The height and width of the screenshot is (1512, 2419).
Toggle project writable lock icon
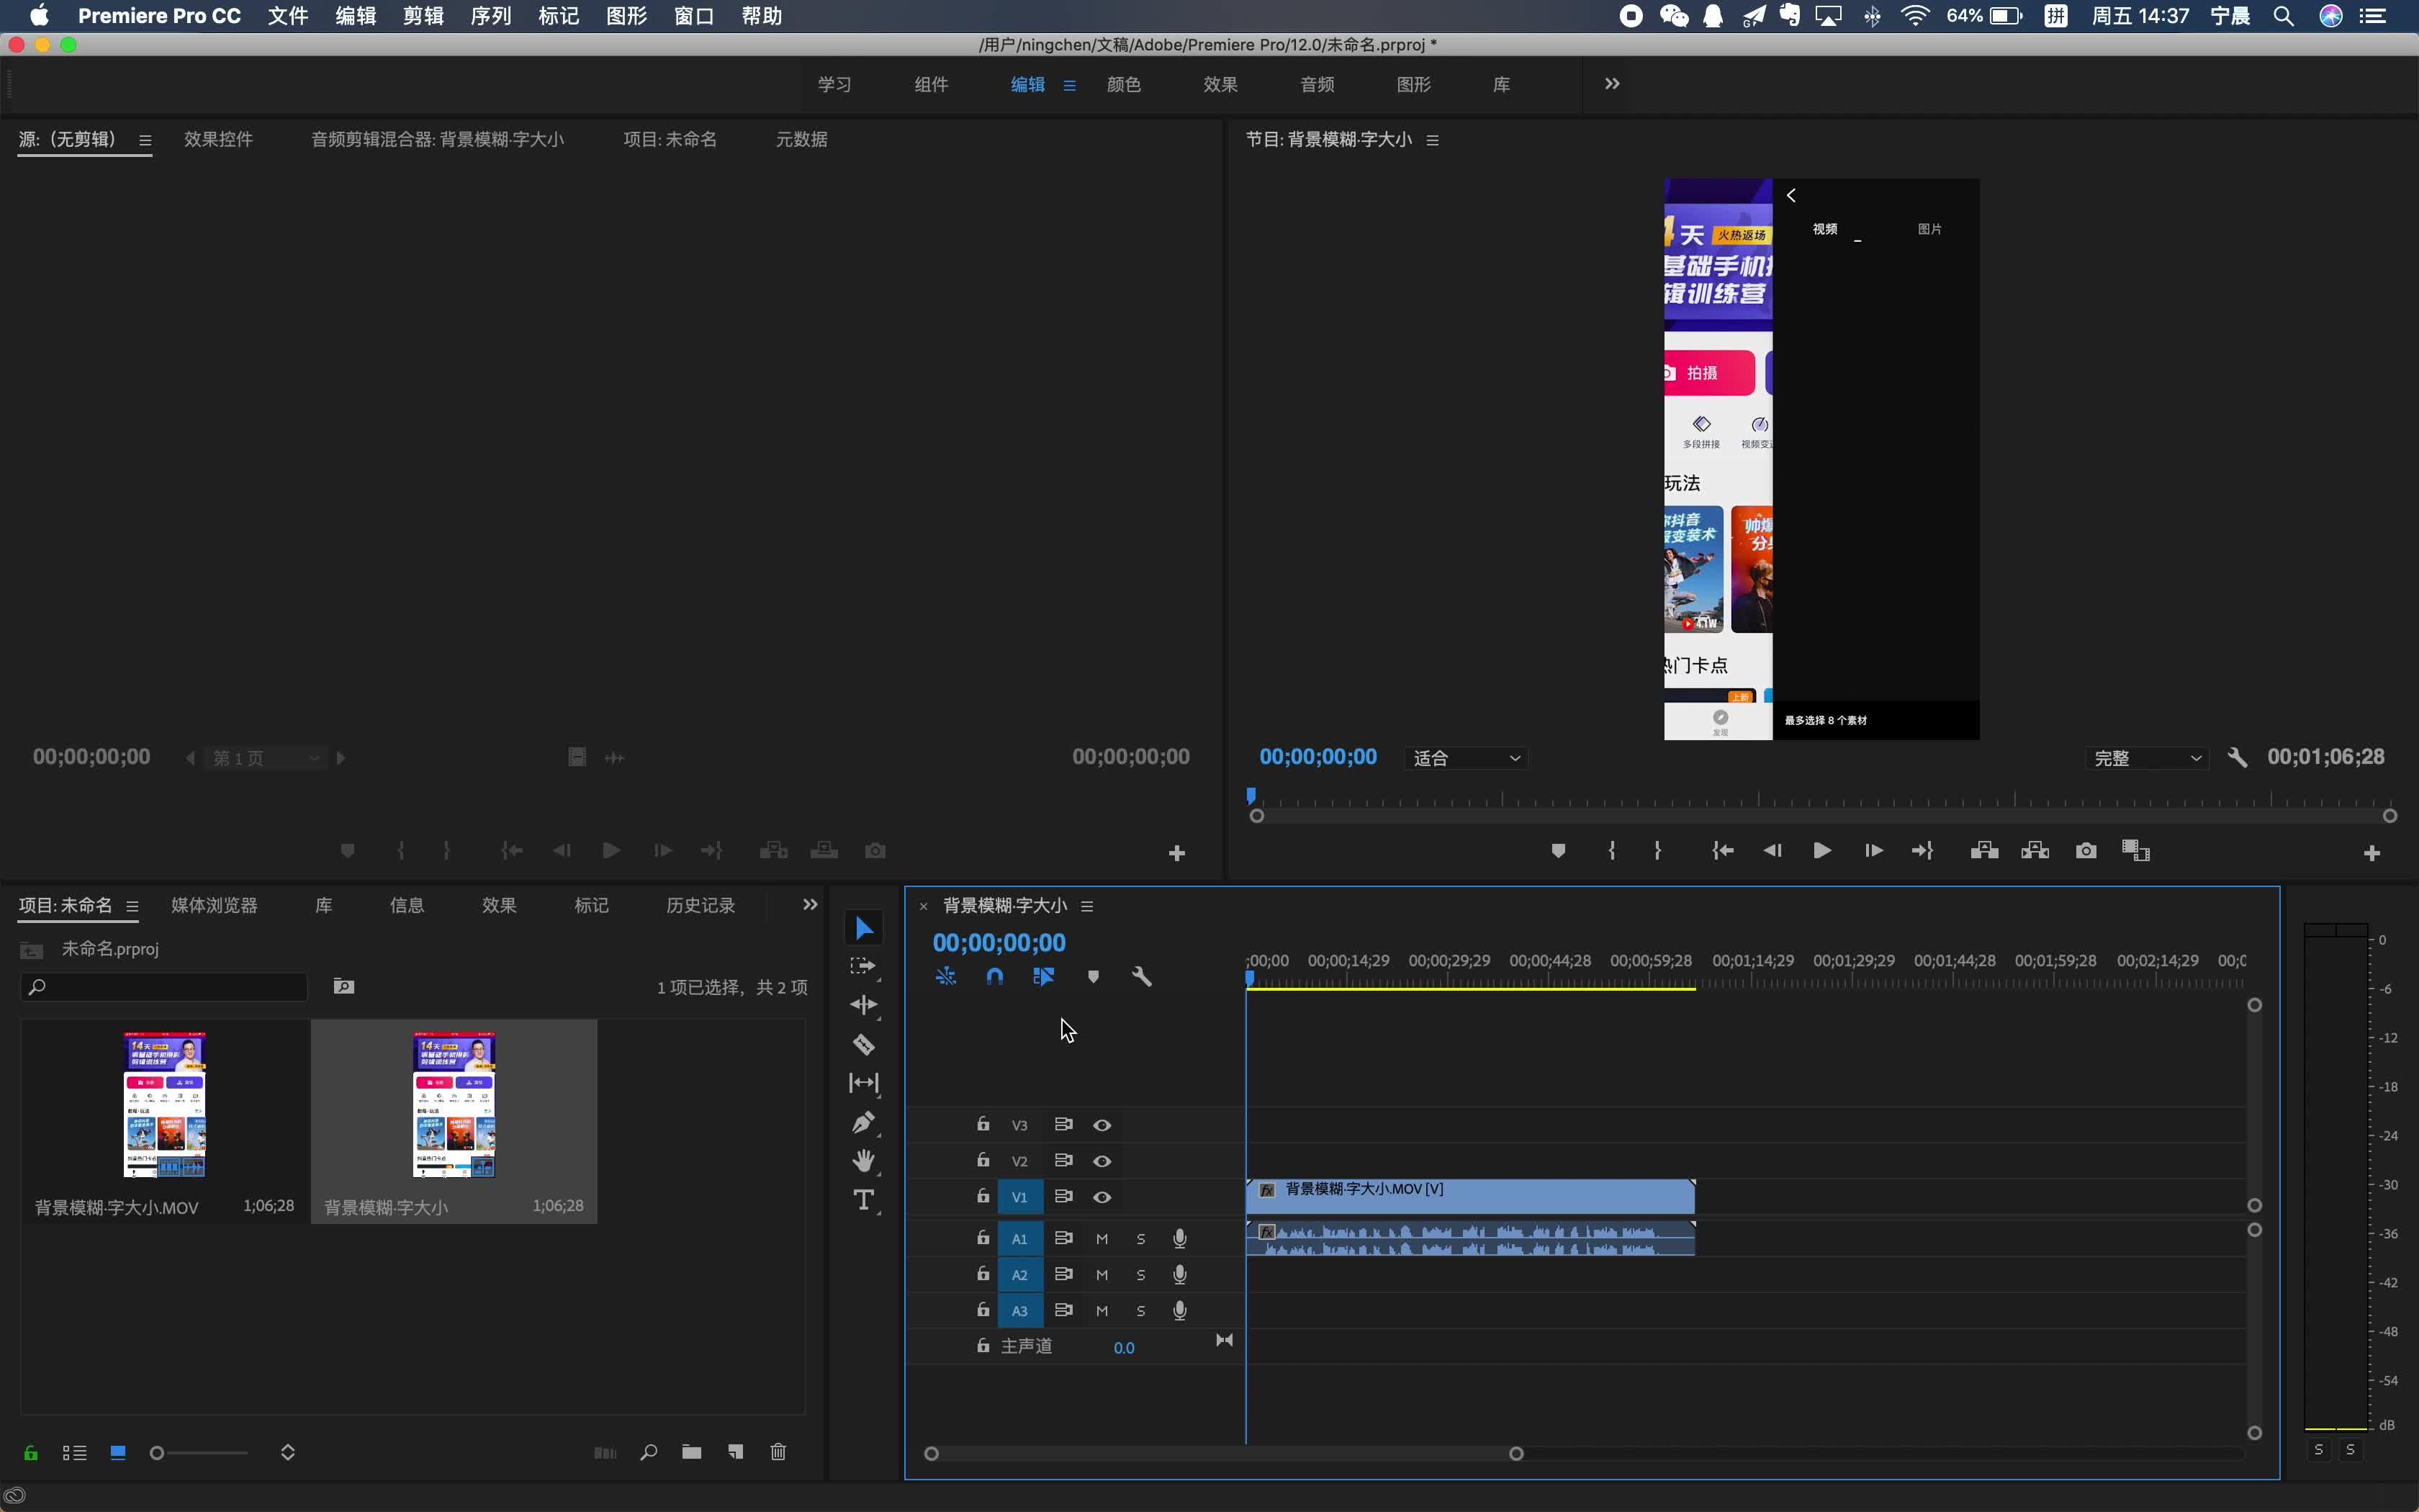31,1453
